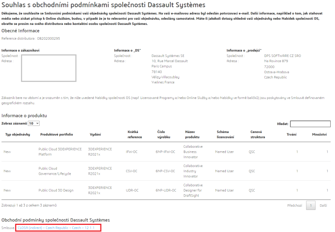This screenshot has height=232, width=335.
Task: Click '10, Rue Marcel Dassault' address line
Action: [x=169, y=61]
